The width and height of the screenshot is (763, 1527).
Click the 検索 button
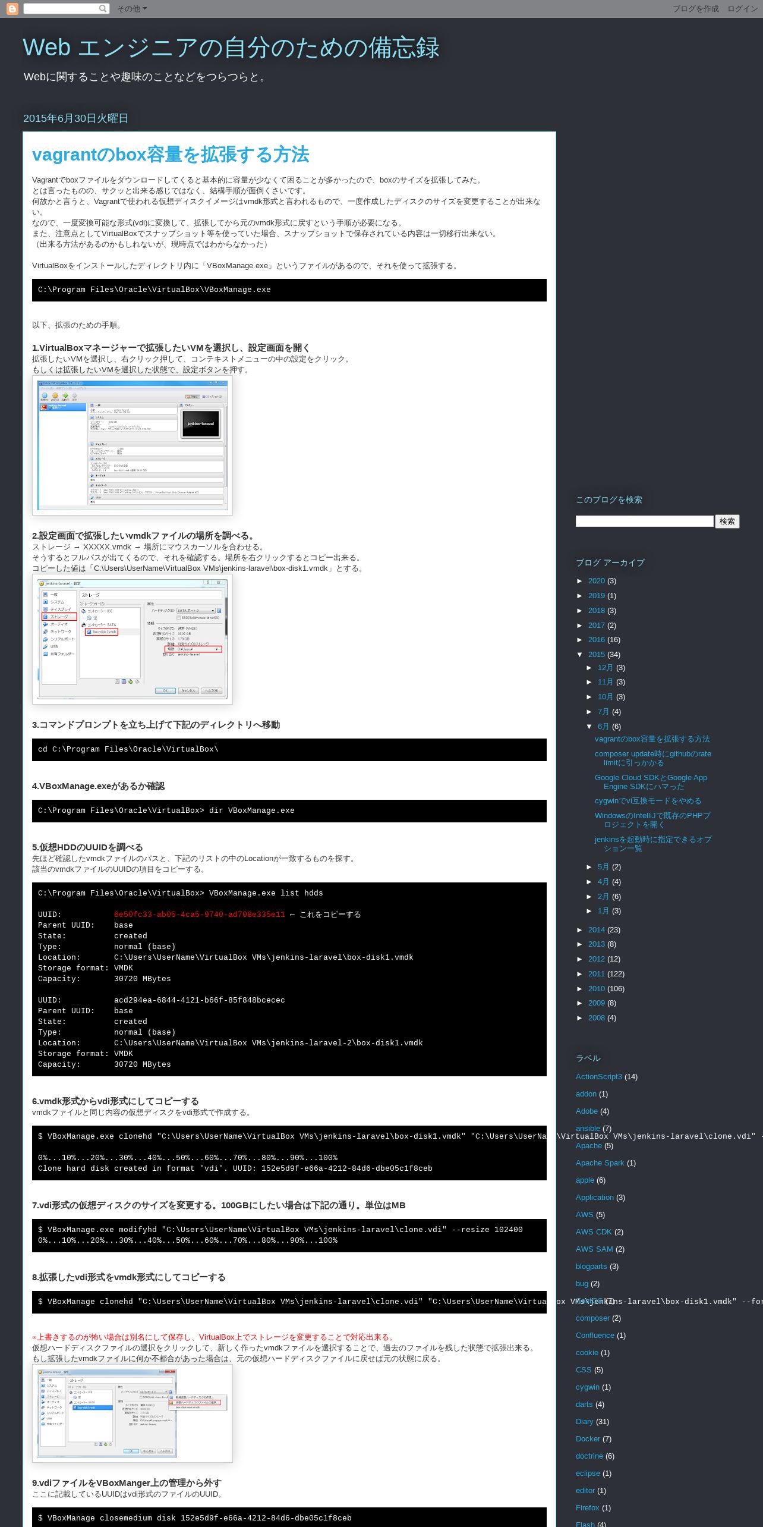coord(727,521)
